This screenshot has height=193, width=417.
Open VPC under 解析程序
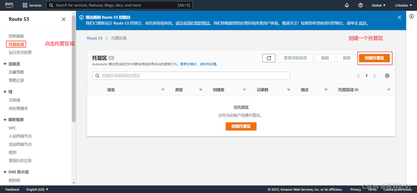pos(12,128)
